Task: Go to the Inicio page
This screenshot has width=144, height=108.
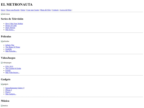Action: coord(3,10)
